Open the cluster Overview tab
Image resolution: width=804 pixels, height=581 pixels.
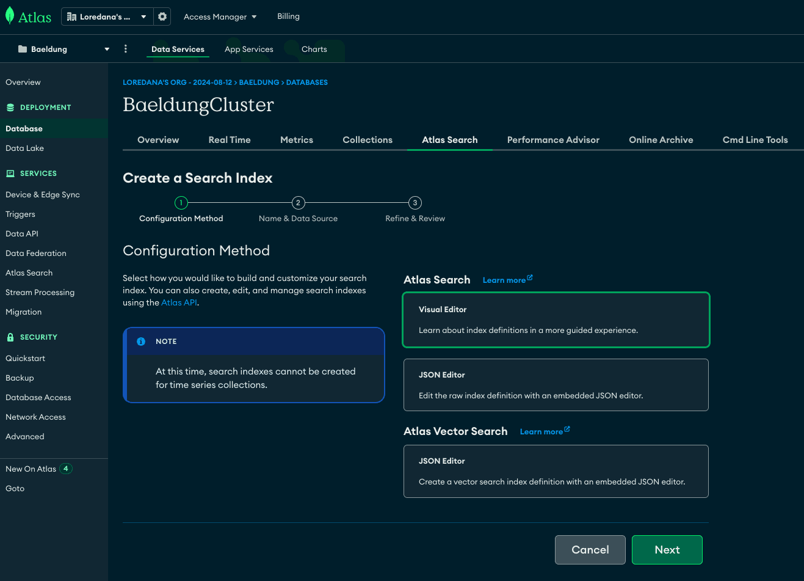(158, 140)
